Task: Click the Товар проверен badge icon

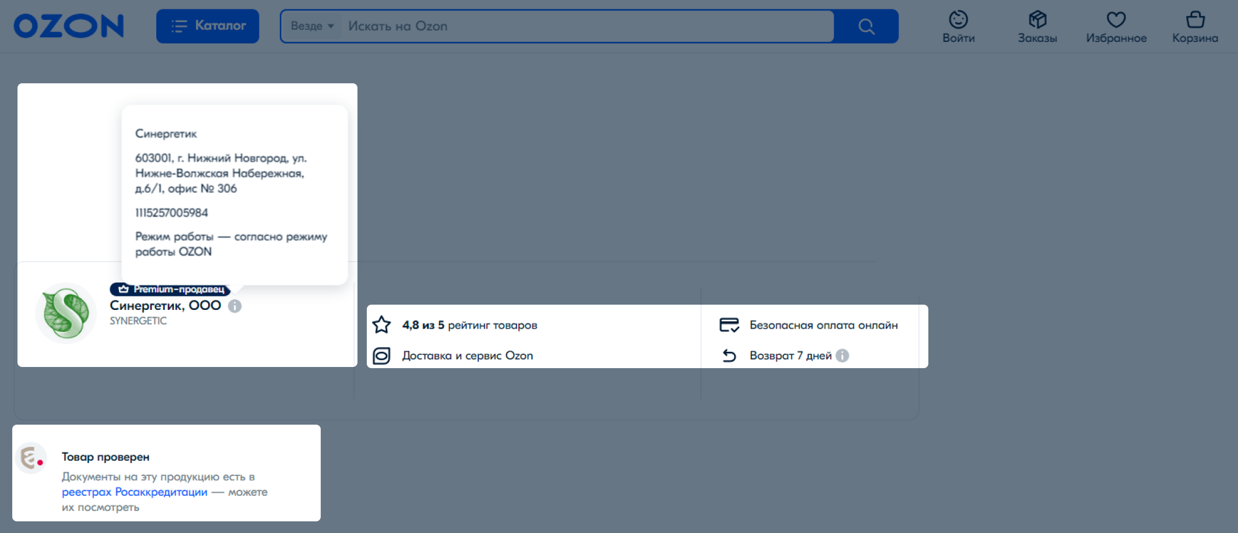Action: tap(30, 458)
